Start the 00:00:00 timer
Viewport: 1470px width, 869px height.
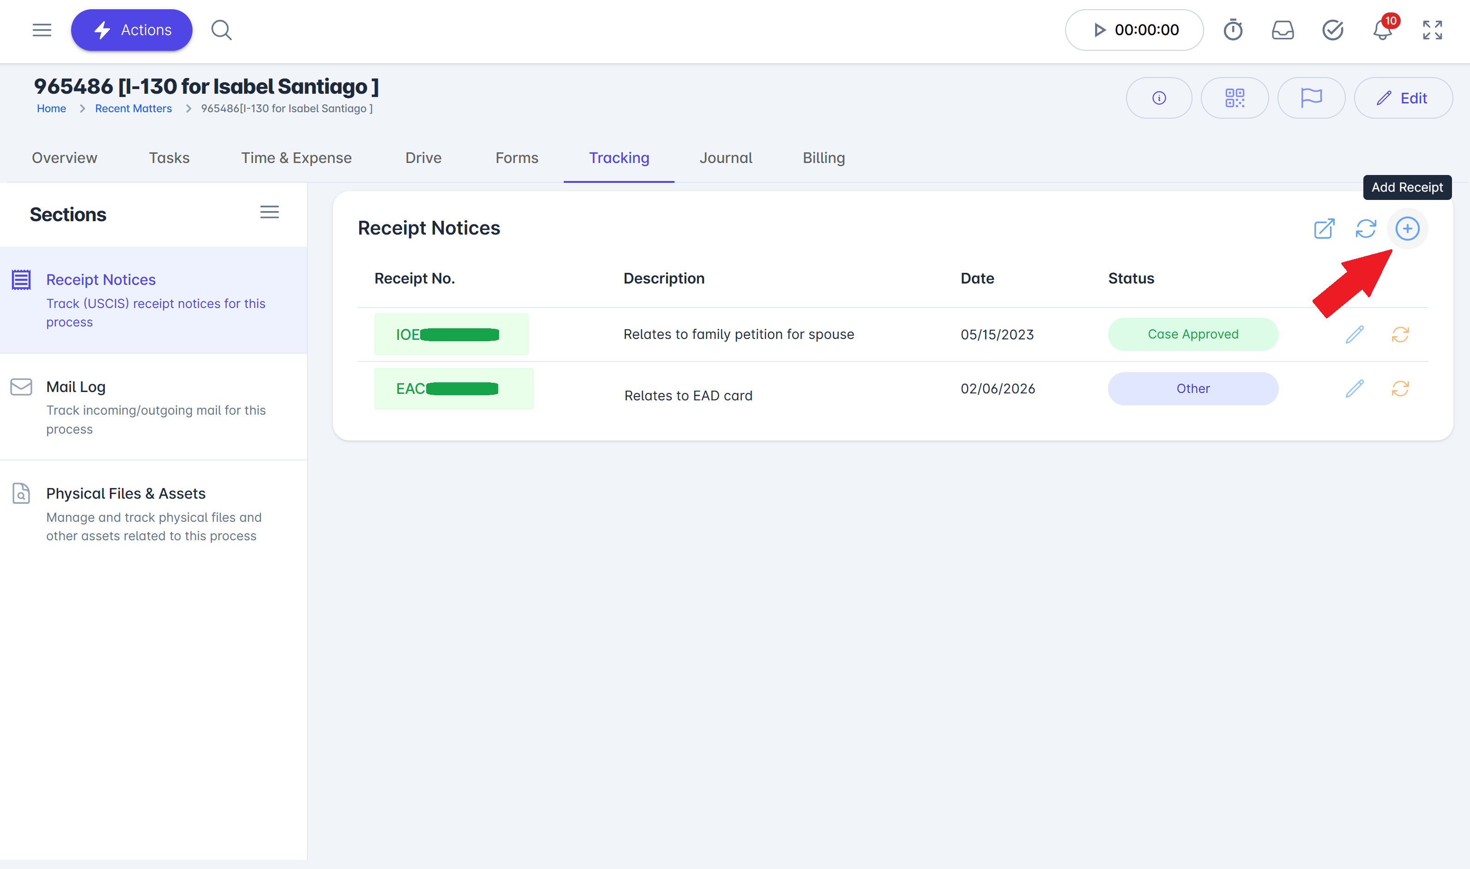[x=1133, y=30]
